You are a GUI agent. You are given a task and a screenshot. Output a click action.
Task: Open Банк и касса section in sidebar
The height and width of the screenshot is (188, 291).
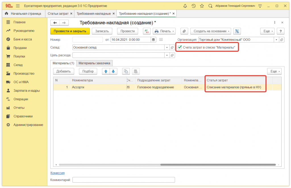tap(22, 39)
